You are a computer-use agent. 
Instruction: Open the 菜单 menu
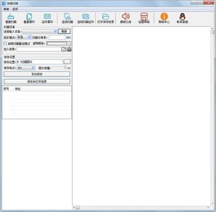click(x=6, y=9)
